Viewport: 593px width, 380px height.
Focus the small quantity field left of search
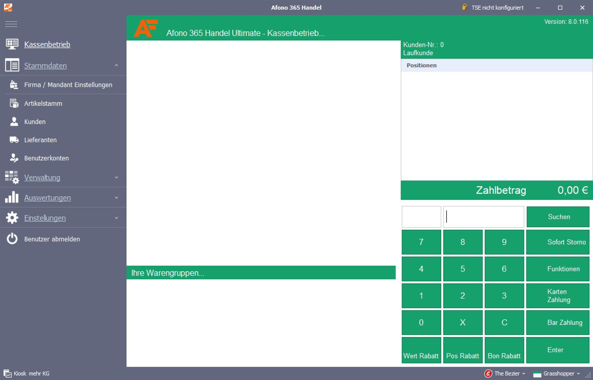[421, 217]
